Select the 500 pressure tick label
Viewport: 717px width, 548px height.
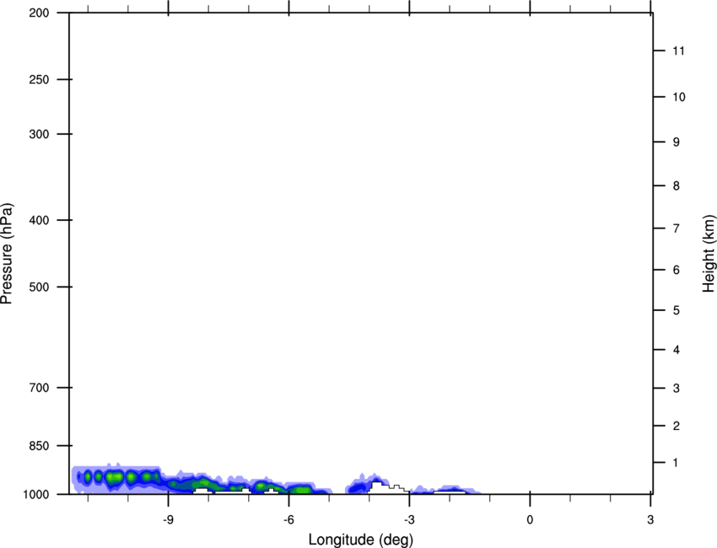pyautogui.click(x=39, y=287)
